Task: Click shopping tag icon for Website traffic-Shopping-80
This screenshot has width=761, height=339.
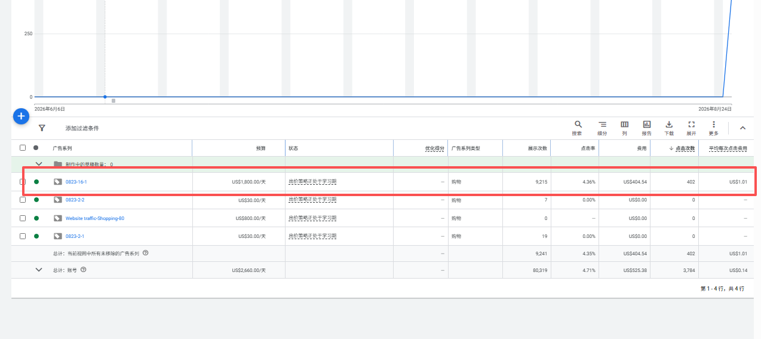Action: 58,218
